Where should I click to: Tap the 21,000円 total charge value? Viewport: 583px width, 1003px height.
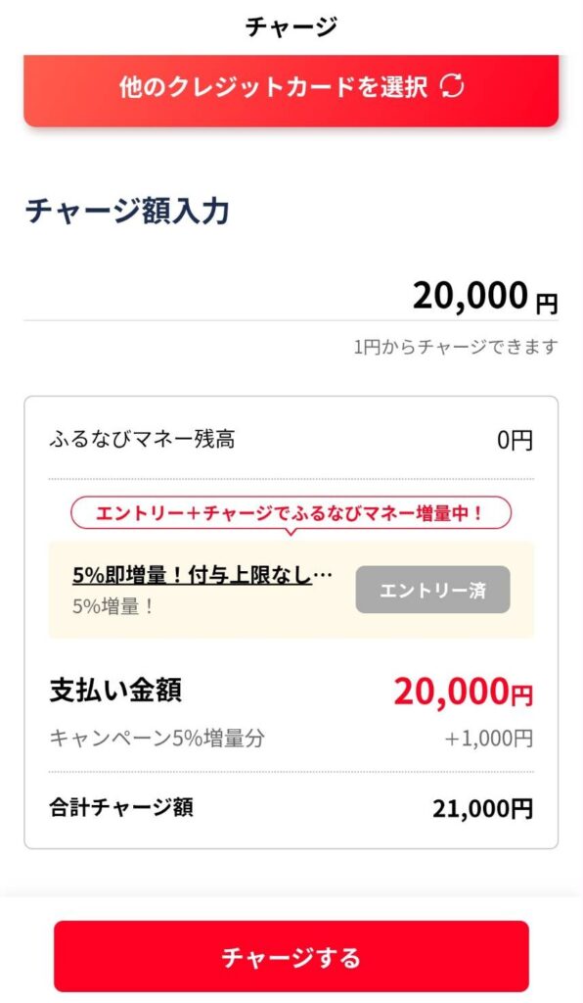tap(483, 808)
